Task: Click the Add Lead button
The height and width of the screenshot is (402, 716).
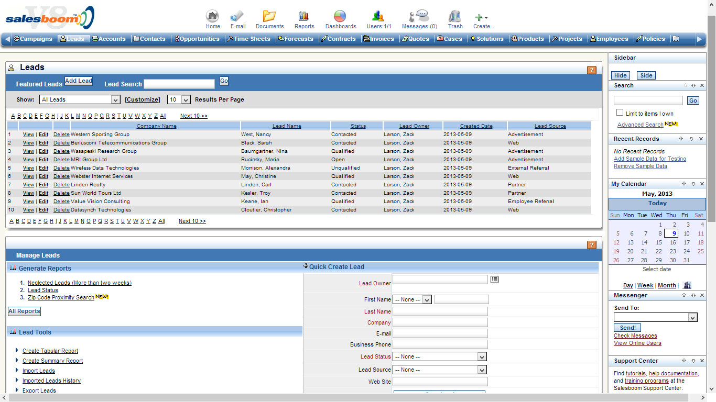Action: [79, 81]
